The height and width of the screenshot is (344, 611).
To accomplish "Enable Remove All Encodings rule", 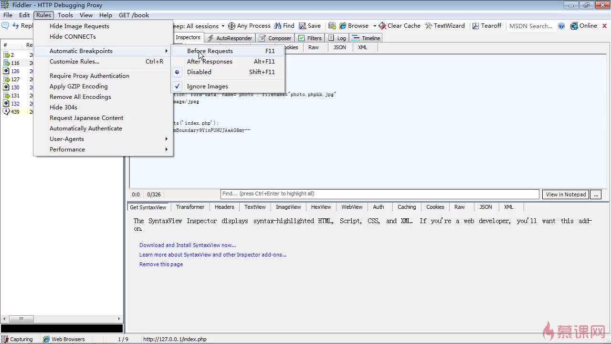I will coord(103,97).
